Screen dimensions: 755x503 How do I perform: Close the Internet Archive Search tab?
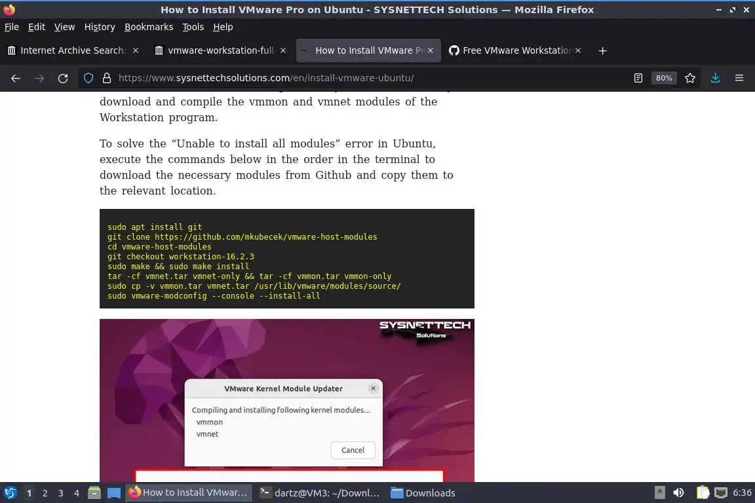136,50
